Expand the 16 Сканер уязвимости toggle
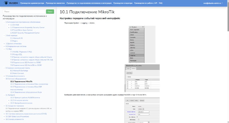 pyautogui.click(x=4, y=119)
